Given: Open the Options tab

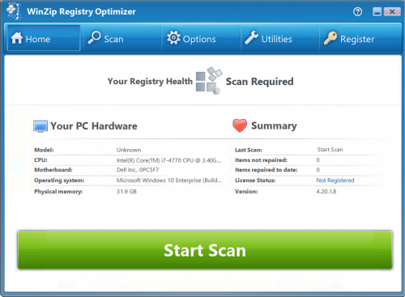Looking at the screenshot, I should (201, 38).
